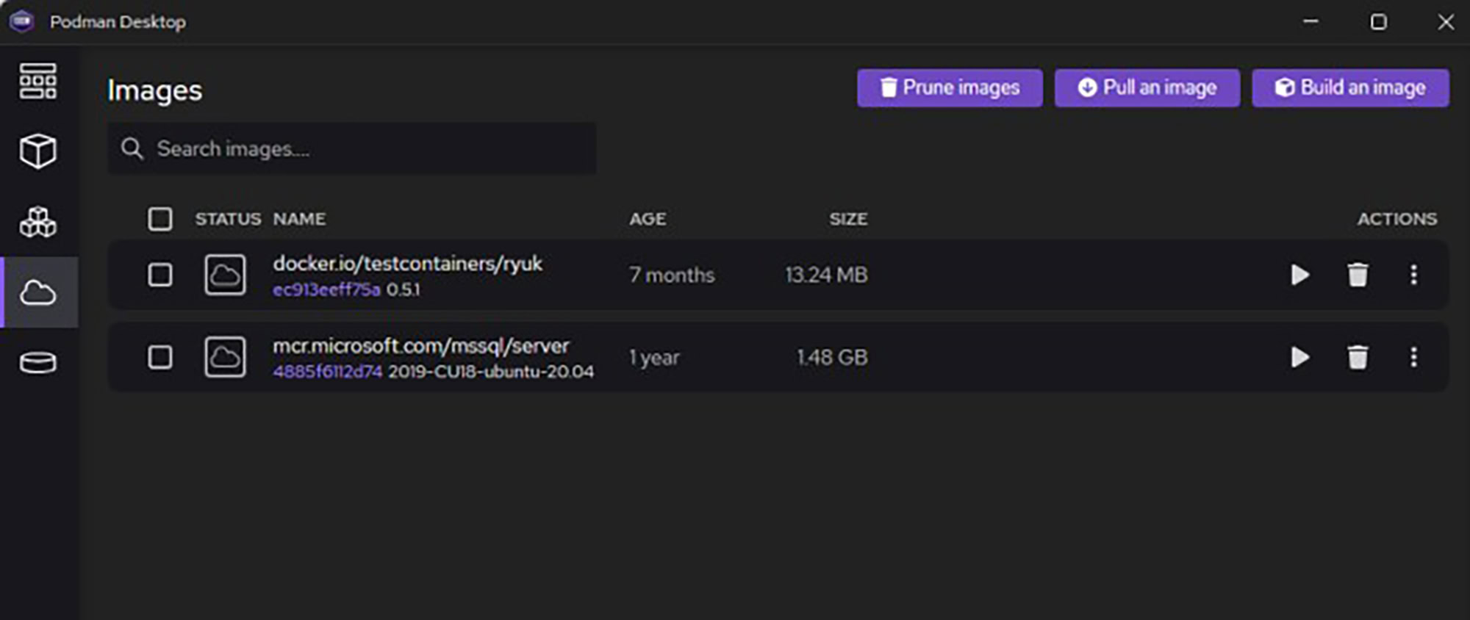The width and height of the screenshot is (1470, 620).
Task: Focus the Search images input field
Action: [x=352, y=148]
